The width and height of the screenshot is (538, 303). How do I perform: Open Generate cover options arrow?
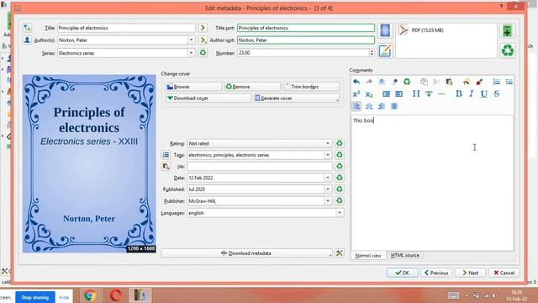coord(337,98)
